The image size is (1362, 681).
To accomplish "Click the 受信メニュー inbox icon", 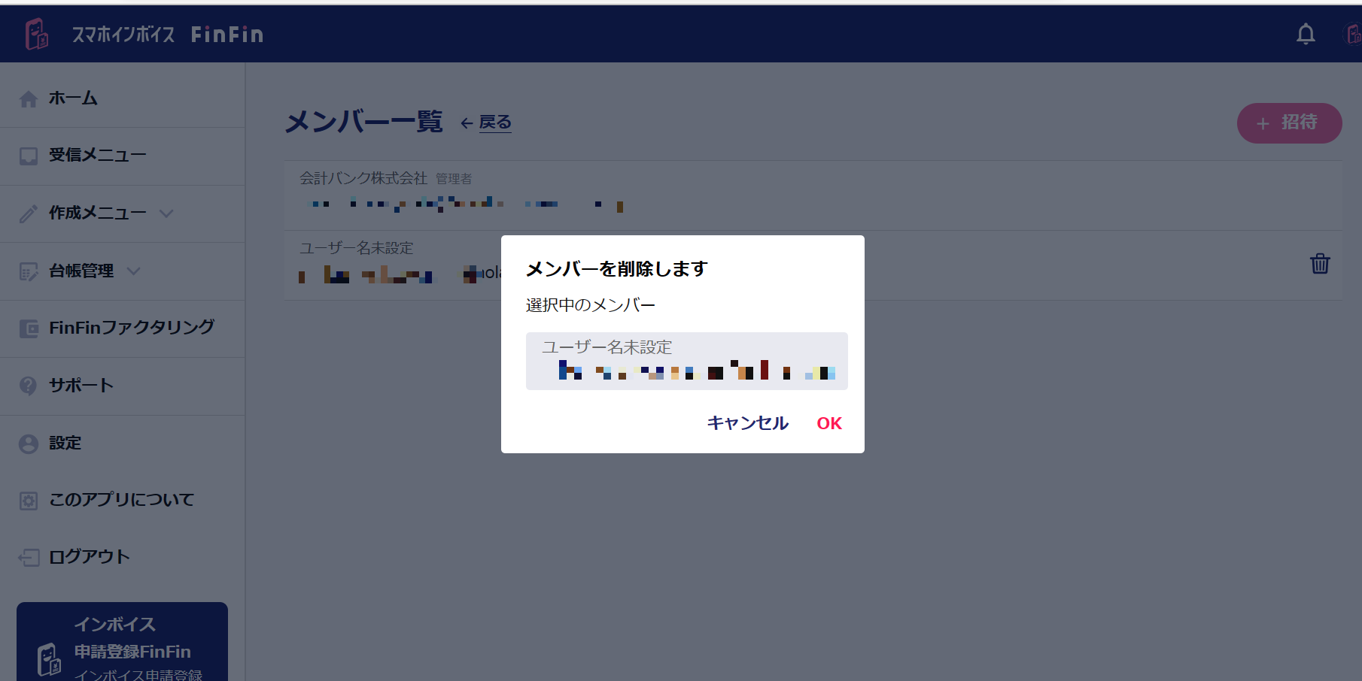I will tap(29, 156).
